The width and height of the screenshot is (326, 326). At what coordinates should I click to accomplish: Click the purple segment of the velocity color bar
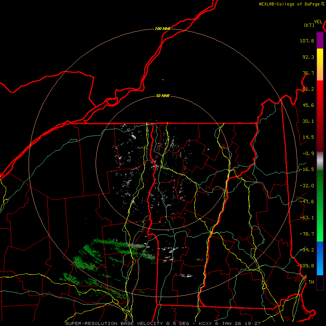[320, 40]
